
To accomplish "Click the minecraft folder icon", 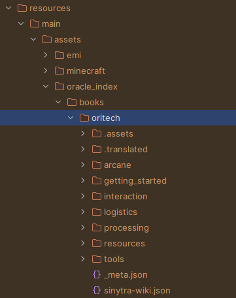I will tap(59, 71).
